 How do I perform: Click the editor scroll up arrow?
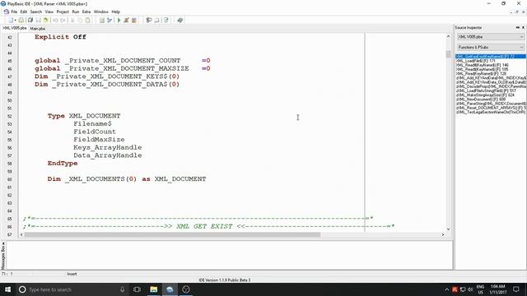click(448, 36)
